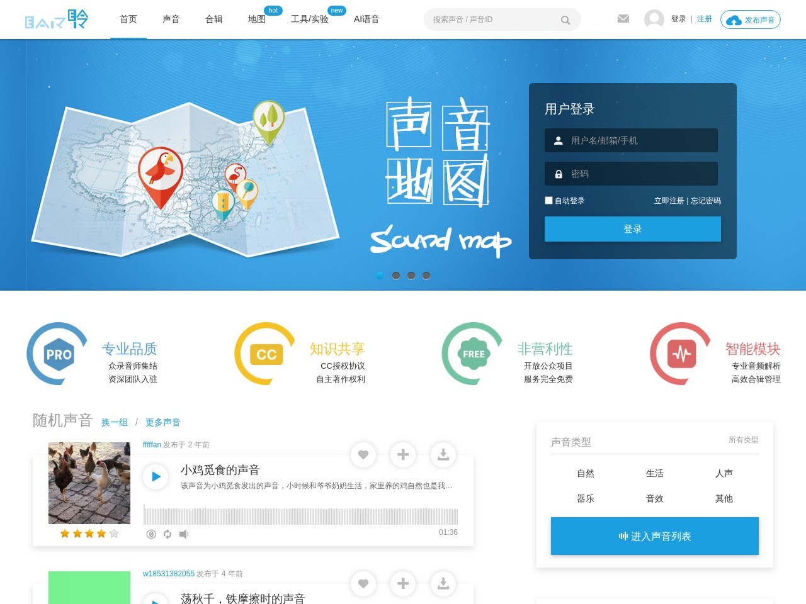
Task: Click the 密码 input field
Action: 631,174
